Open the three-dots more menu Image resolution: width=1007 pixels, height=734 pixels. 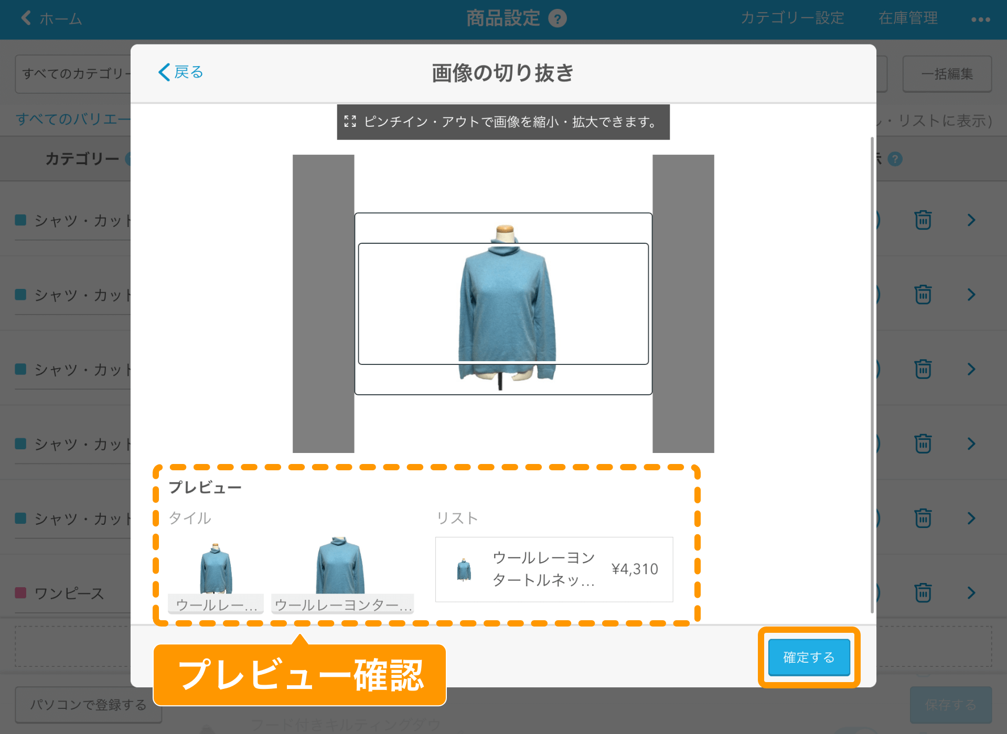point(980,19)
